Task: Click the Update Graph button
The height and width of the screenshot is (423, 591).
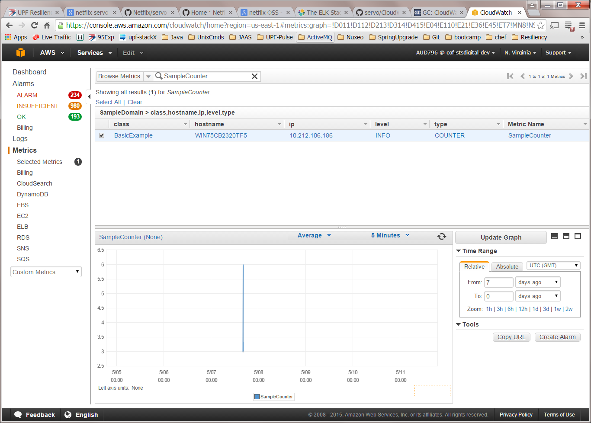Action: coord(501,237)
